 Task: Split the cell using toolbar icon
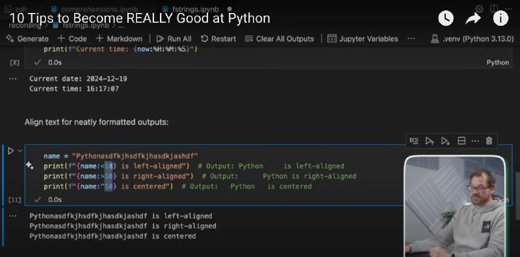click(461, 141)
